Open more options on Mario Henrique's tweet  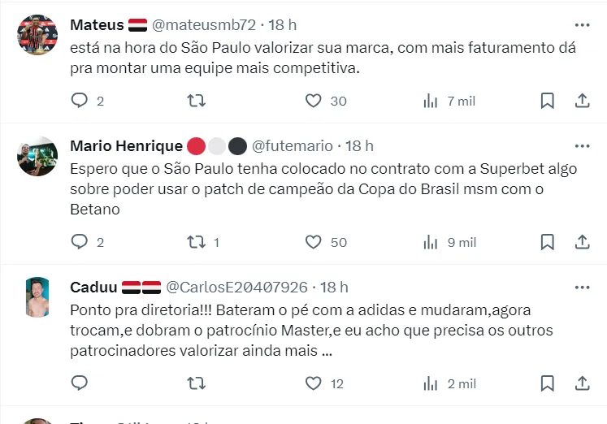(x=582, y=146)
